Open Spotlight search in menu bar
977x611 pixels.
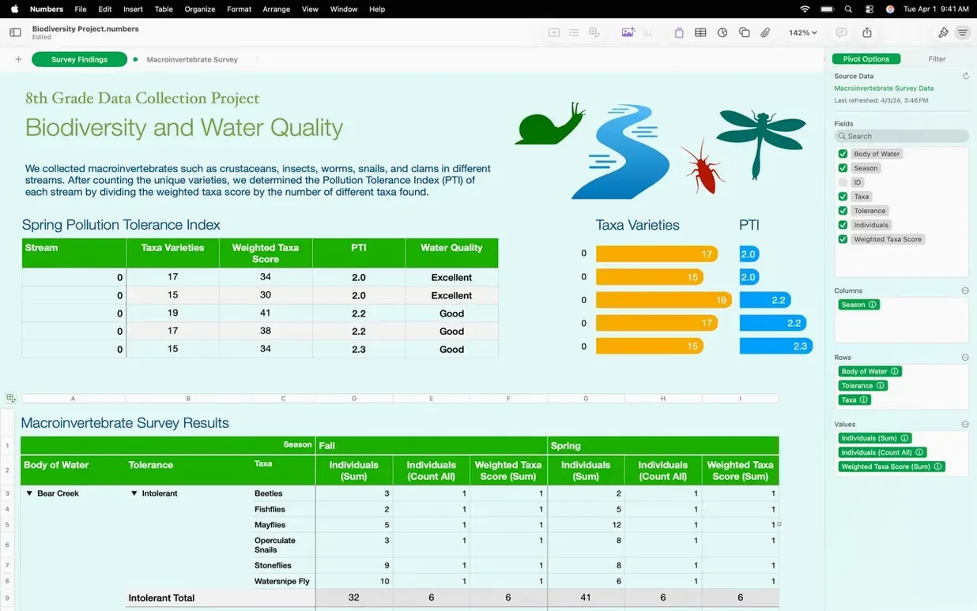(848, 9)
